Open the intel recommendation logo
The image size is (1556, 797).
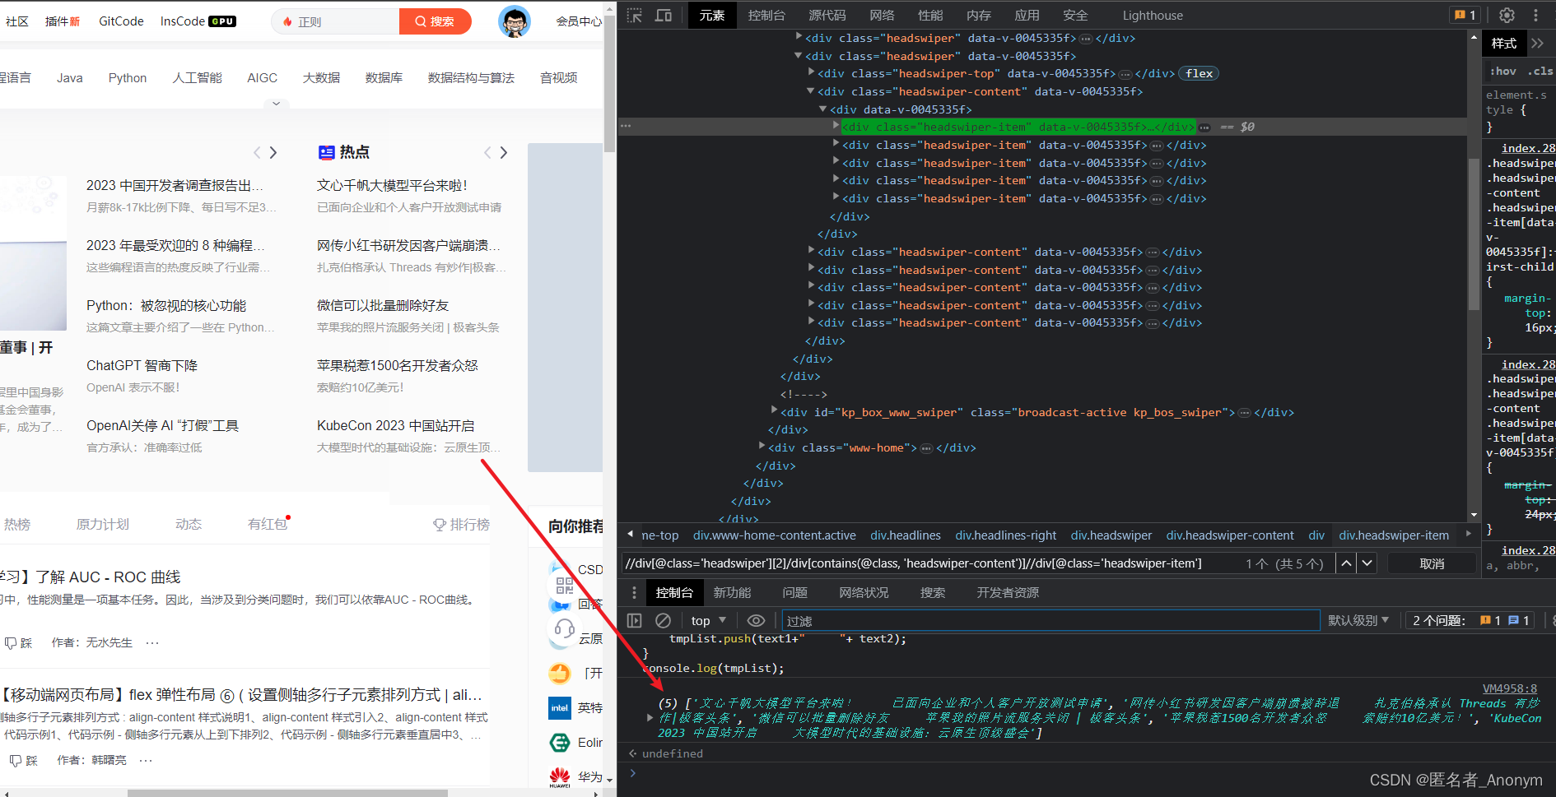560,707
